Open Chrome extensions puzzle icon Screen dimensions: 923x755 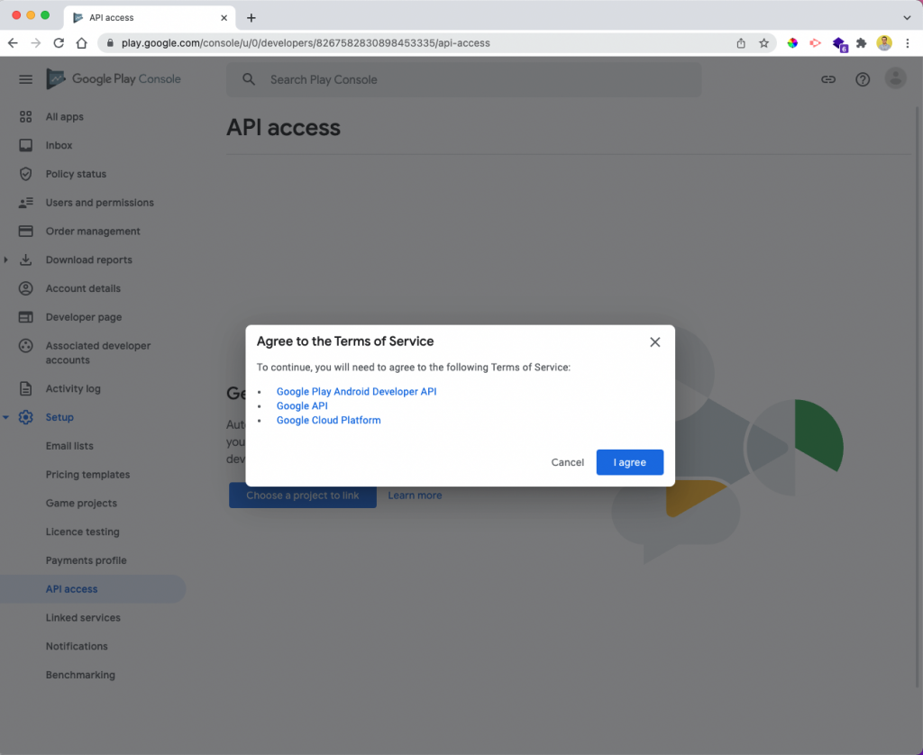click(x=861, y=43)
